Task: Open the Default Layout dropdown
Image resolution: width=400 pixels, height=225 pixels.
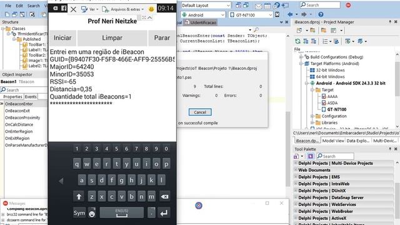Action: click(206, 5)
